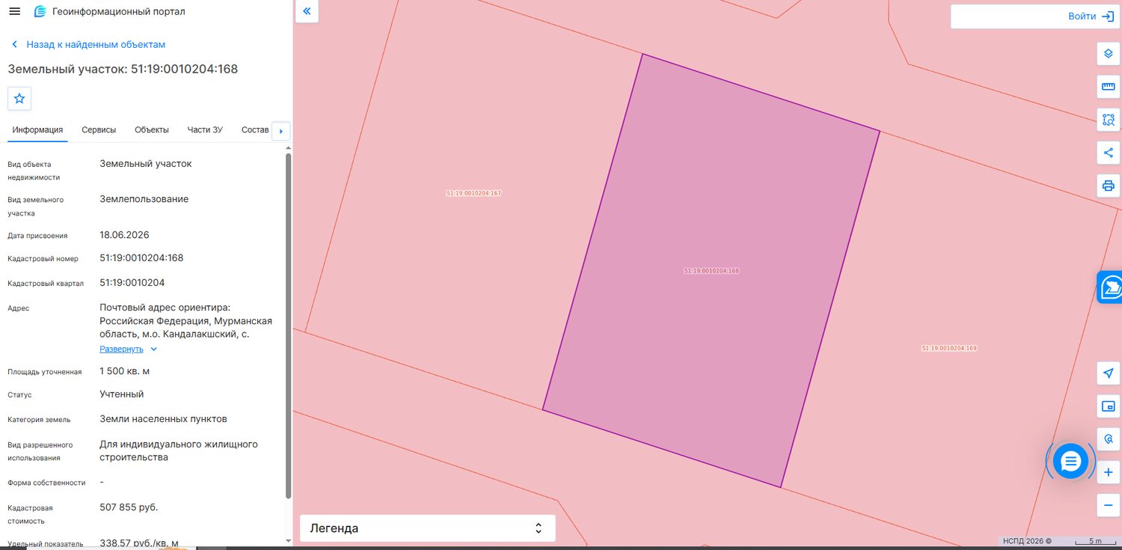Click the cadastral value 507 855 руб.
1122x550 pixels.
(129, 507)
